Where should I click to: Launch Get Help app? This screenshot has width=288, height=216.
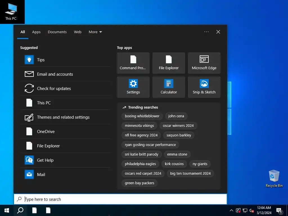tap(65, 160)
